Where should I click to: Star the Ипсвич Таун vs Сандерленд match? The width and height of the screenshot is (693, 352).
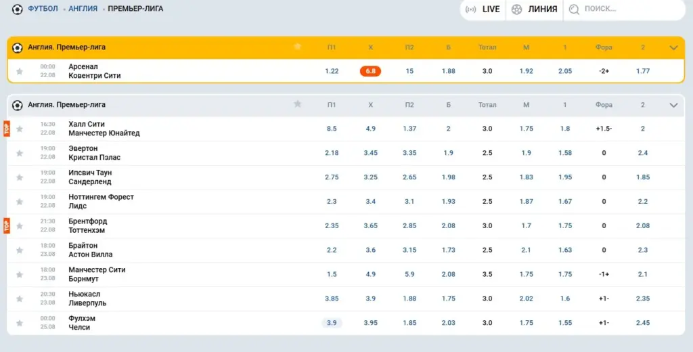(20, 177)
